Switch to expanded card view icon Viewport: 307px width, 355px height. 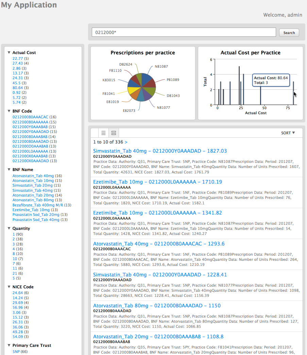coord(114,133)
